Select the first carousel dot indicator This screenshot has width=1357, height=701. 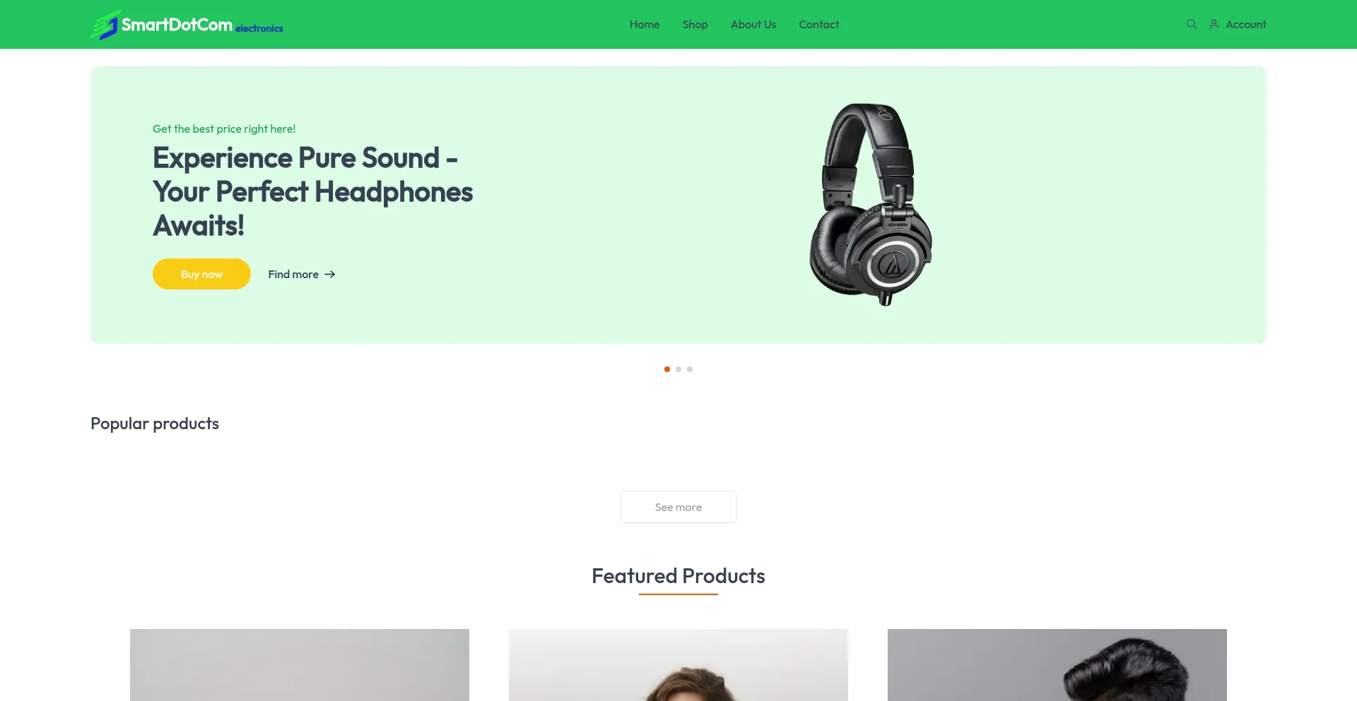(x=667, y=369)
